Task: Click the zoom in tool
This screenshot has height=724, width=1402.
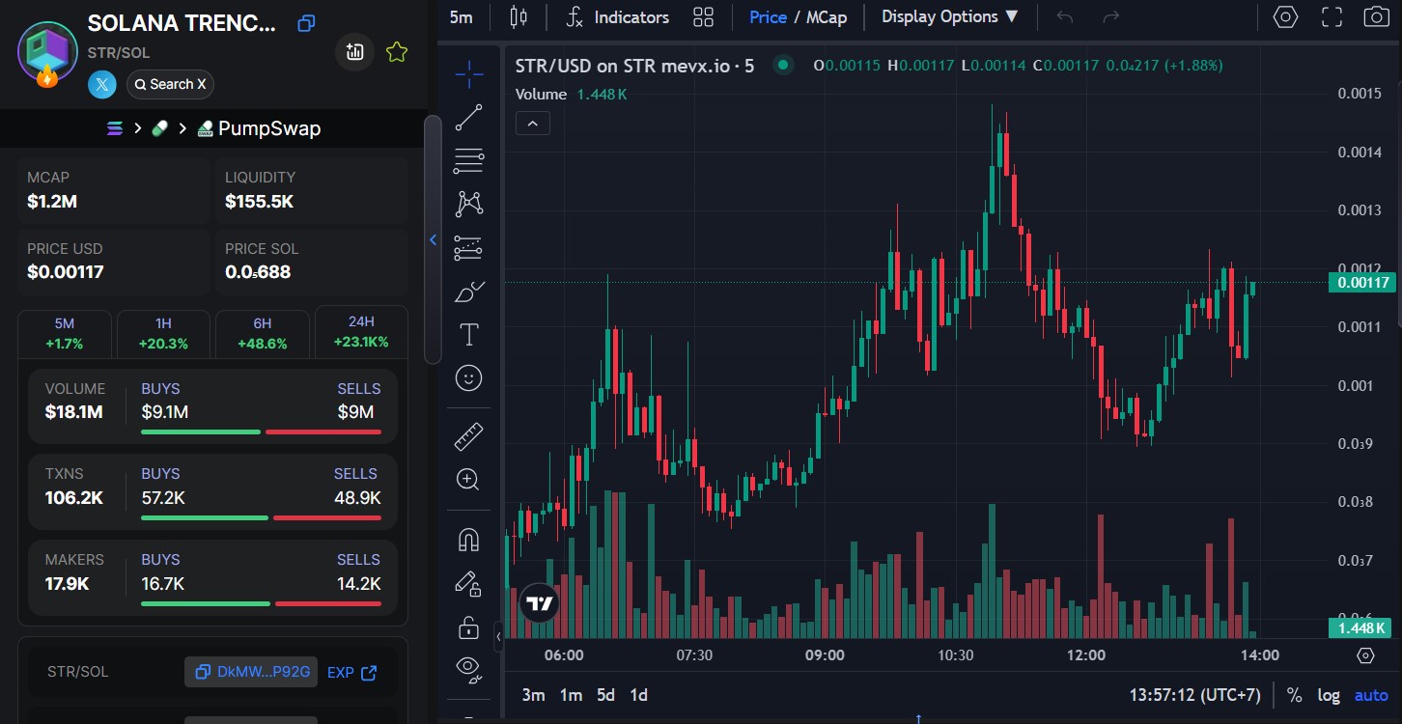Action: [469, 480]
